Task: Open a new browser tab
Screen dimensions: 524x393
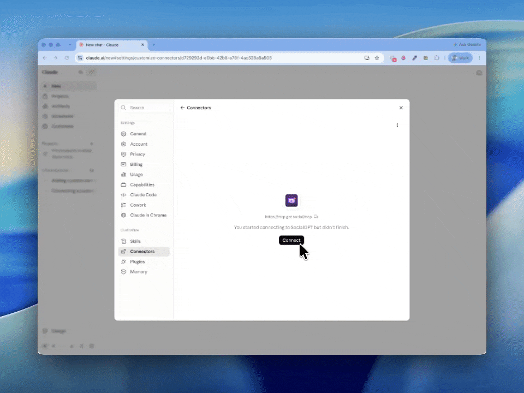Action: click(x=154, y=45)
